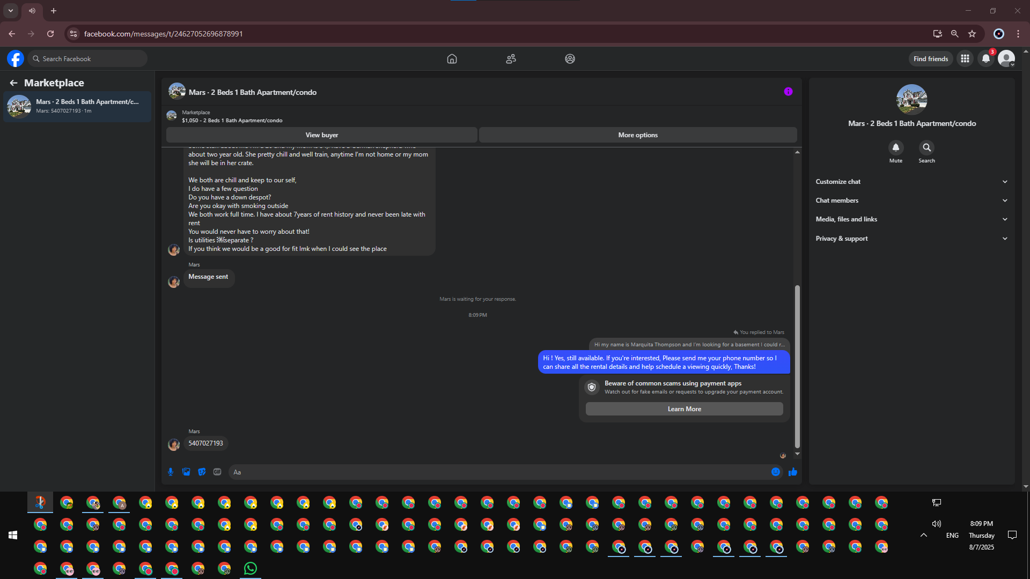Screen dimensions: 1030x579
Task: Open the Mars conversation in sidebar list
Action: point(77,106)
